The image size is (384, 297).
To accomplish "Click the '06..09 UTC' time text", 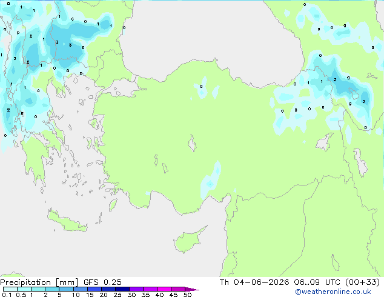I will click(x=317, y=282).
